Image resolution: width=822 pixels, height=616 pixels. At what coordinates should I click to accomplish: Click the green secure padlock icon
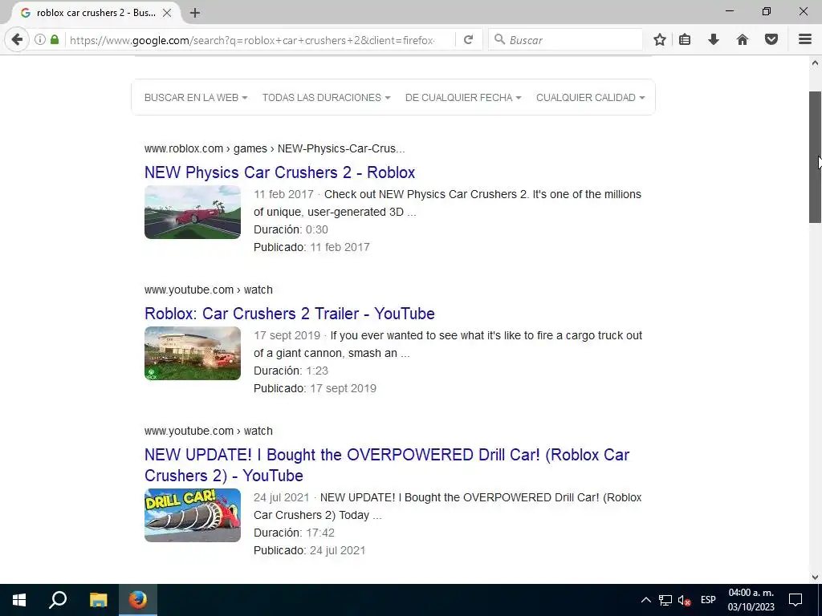click(x=55, y=39)
